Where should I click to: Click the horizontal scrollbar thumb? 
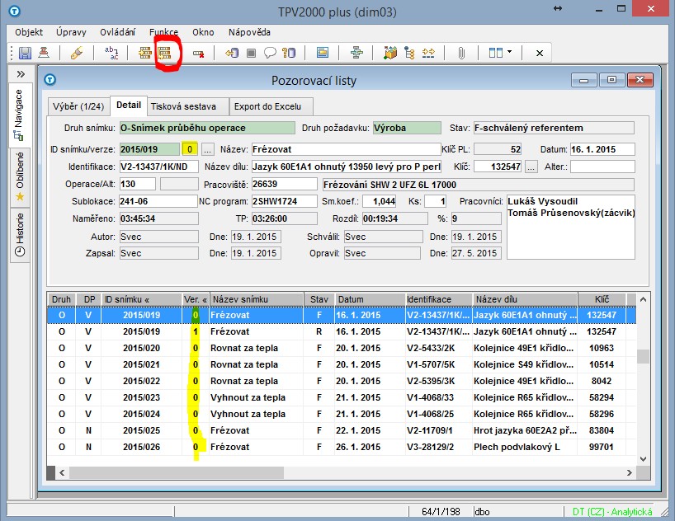tap(177, 472)
